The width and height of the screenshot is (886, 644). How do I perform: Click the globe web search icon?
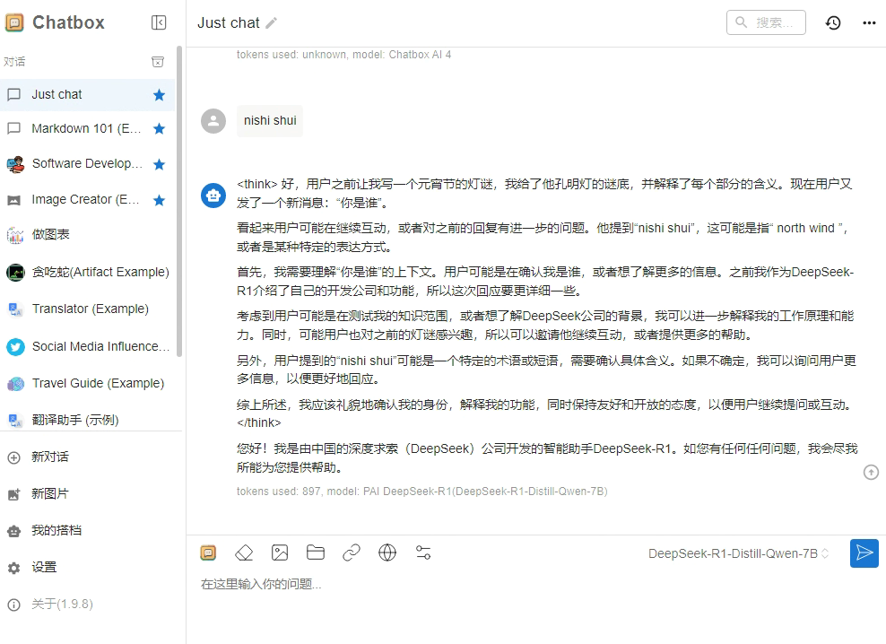tap(387, 553)
